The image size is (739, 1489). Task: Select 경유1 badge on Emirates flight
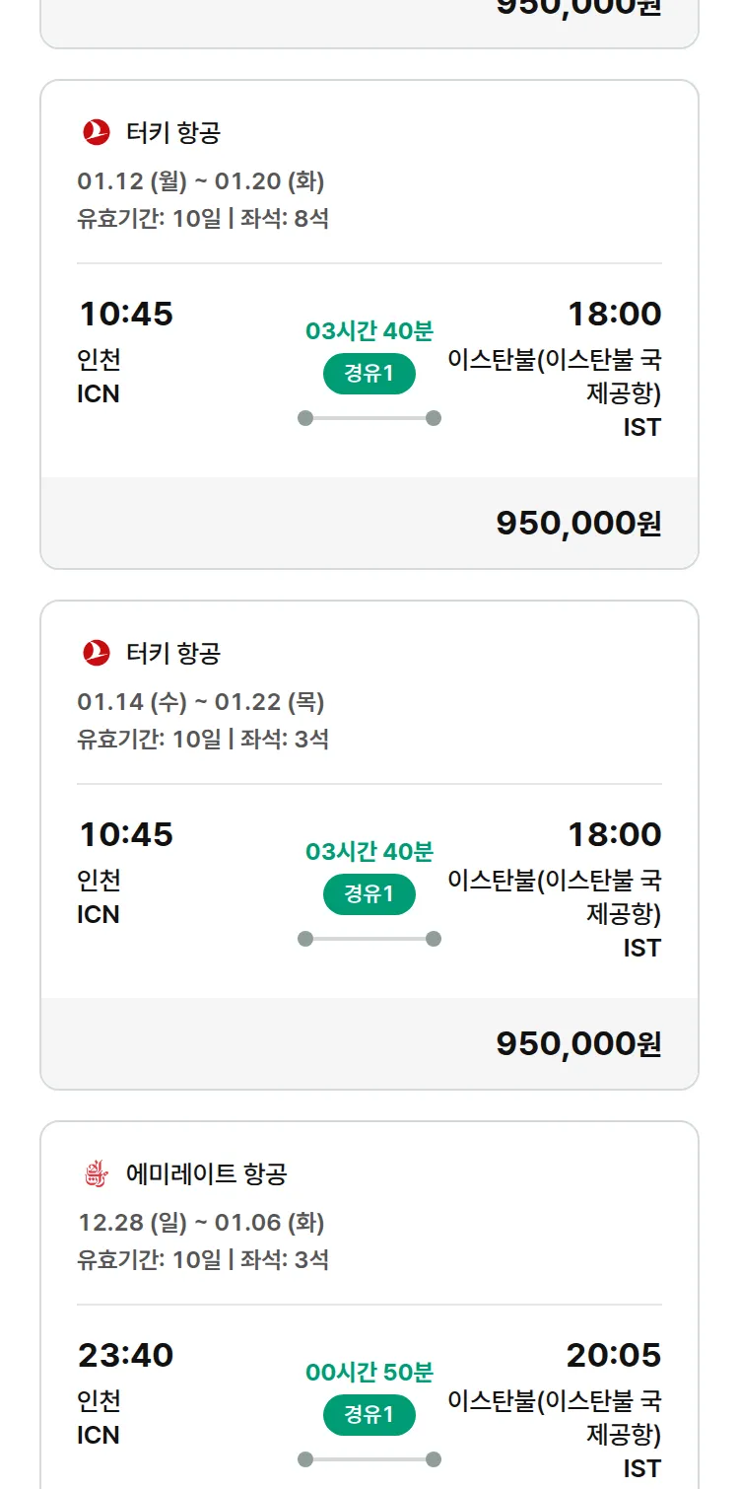click(369, 1415)
